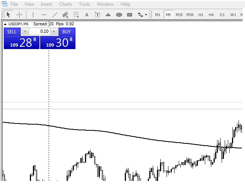Decrease lot volume with down arrow

pyautogui.click(x=25, y=31)
